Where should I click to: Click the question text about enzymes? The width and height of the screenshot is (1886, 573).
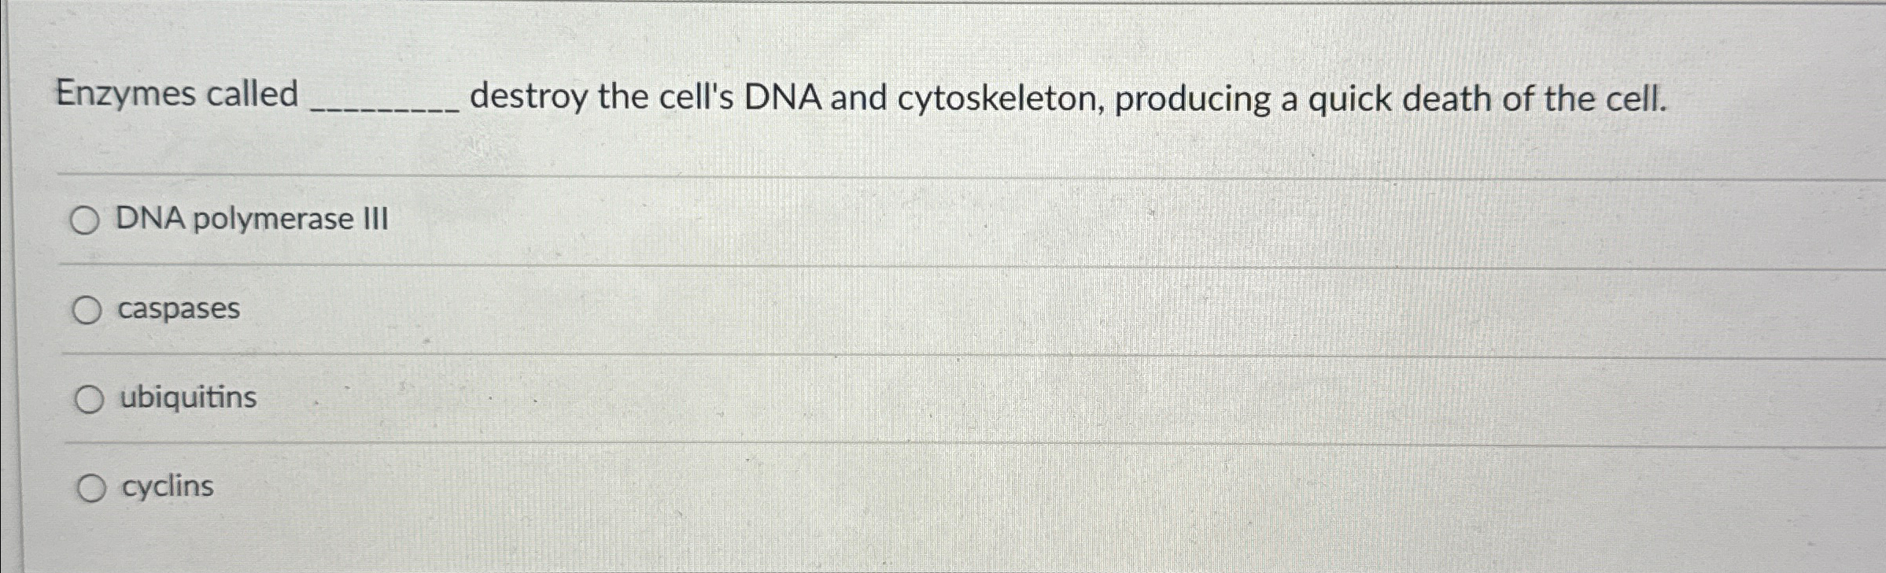865,98
